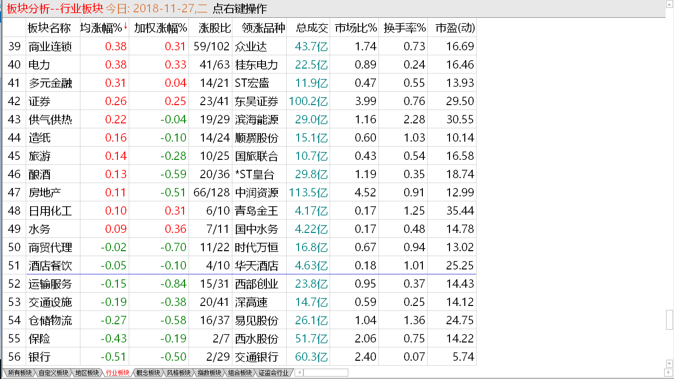Click leading stock 国中水务

[257, 229]
